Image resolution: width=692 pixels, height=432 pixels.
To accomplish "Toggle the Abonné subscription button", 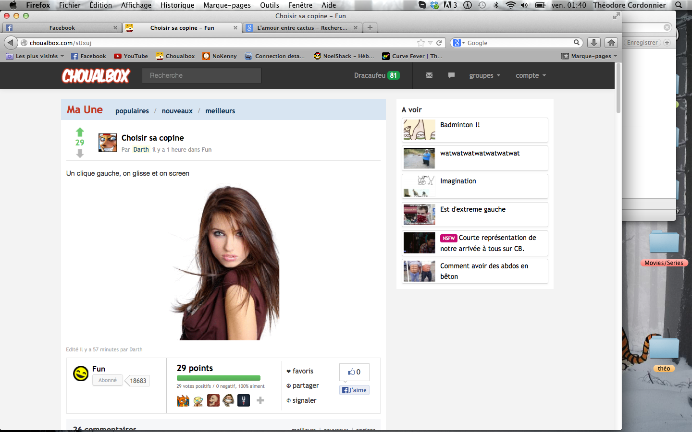I will (x=108, y=380).
